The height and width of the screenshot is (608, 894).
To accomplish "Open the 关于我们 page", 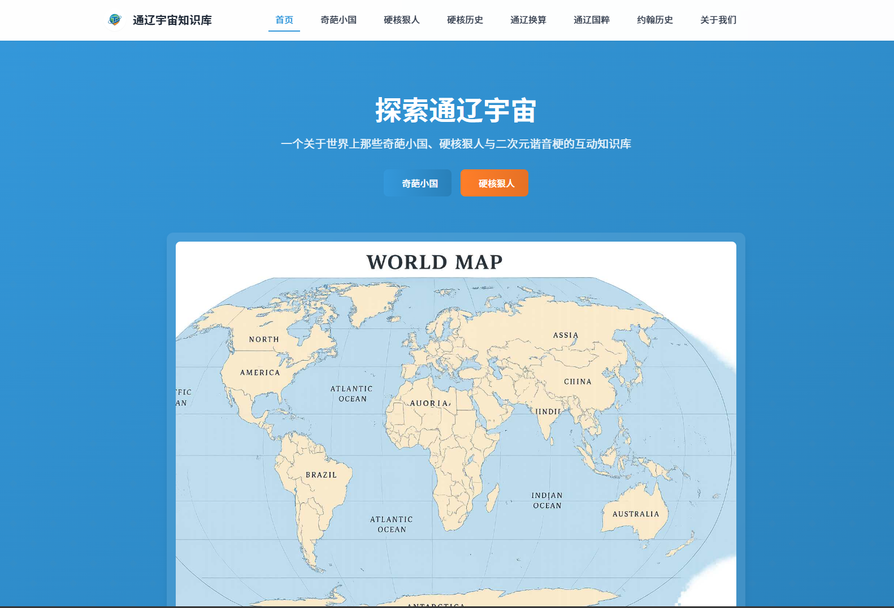I will [718, 20].
